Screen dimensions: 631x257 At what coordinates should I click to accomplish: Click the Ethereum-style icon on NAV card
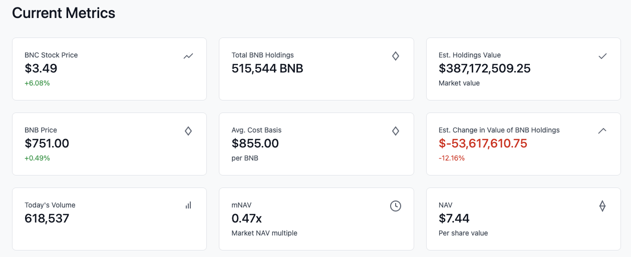[x=602, y=206]
